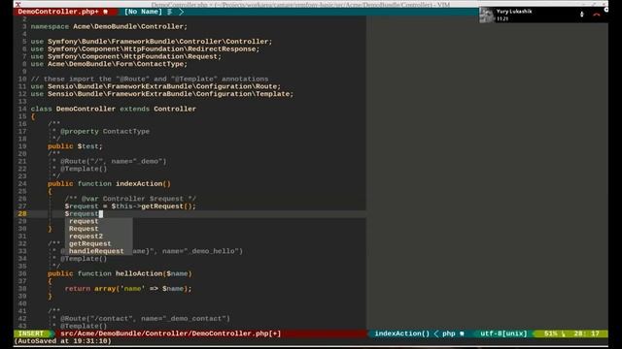Click the file path src/Acme/DemoBundle/Controller/DemoController.php[+] in the status line

point(171,333)
